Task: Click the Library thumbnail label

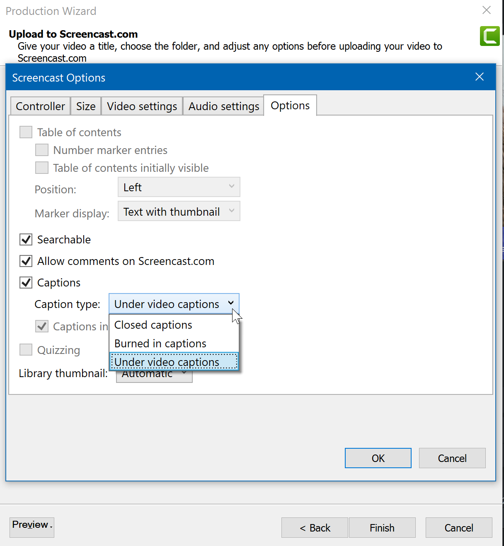Action: 63,373
